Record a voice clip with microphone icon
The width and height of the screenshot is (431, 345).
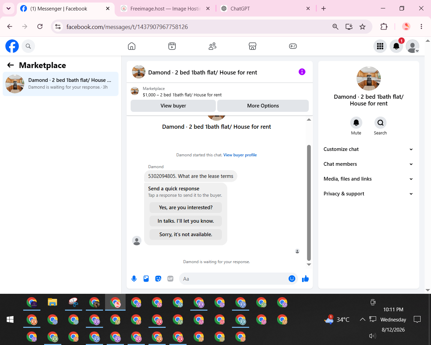pyautogui.click(x=134, y=279)
